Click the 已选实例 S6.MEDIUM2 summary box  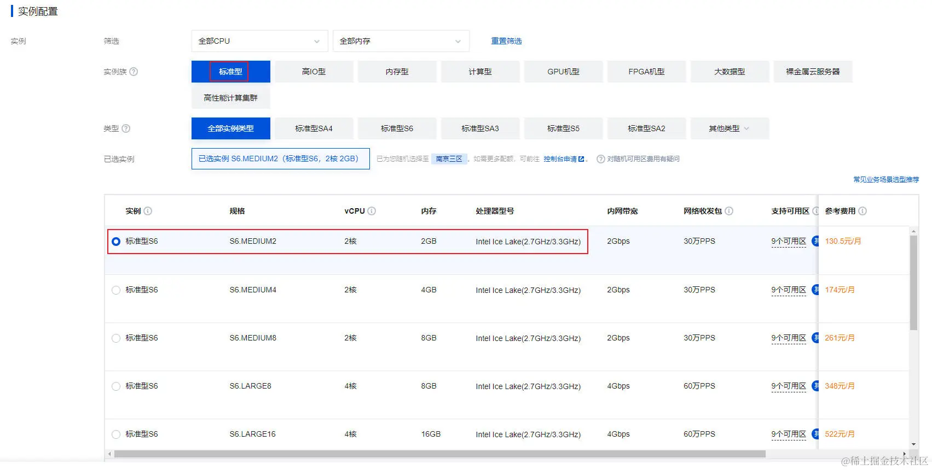(281, 159)
